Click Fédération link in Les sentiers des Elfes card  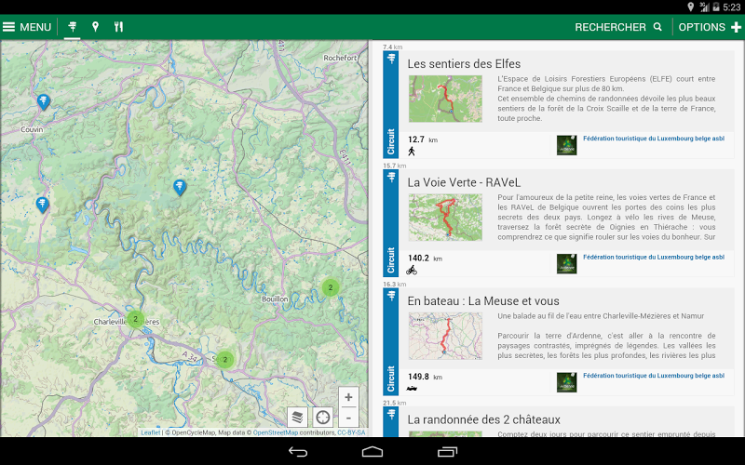(x=654, y=139)
